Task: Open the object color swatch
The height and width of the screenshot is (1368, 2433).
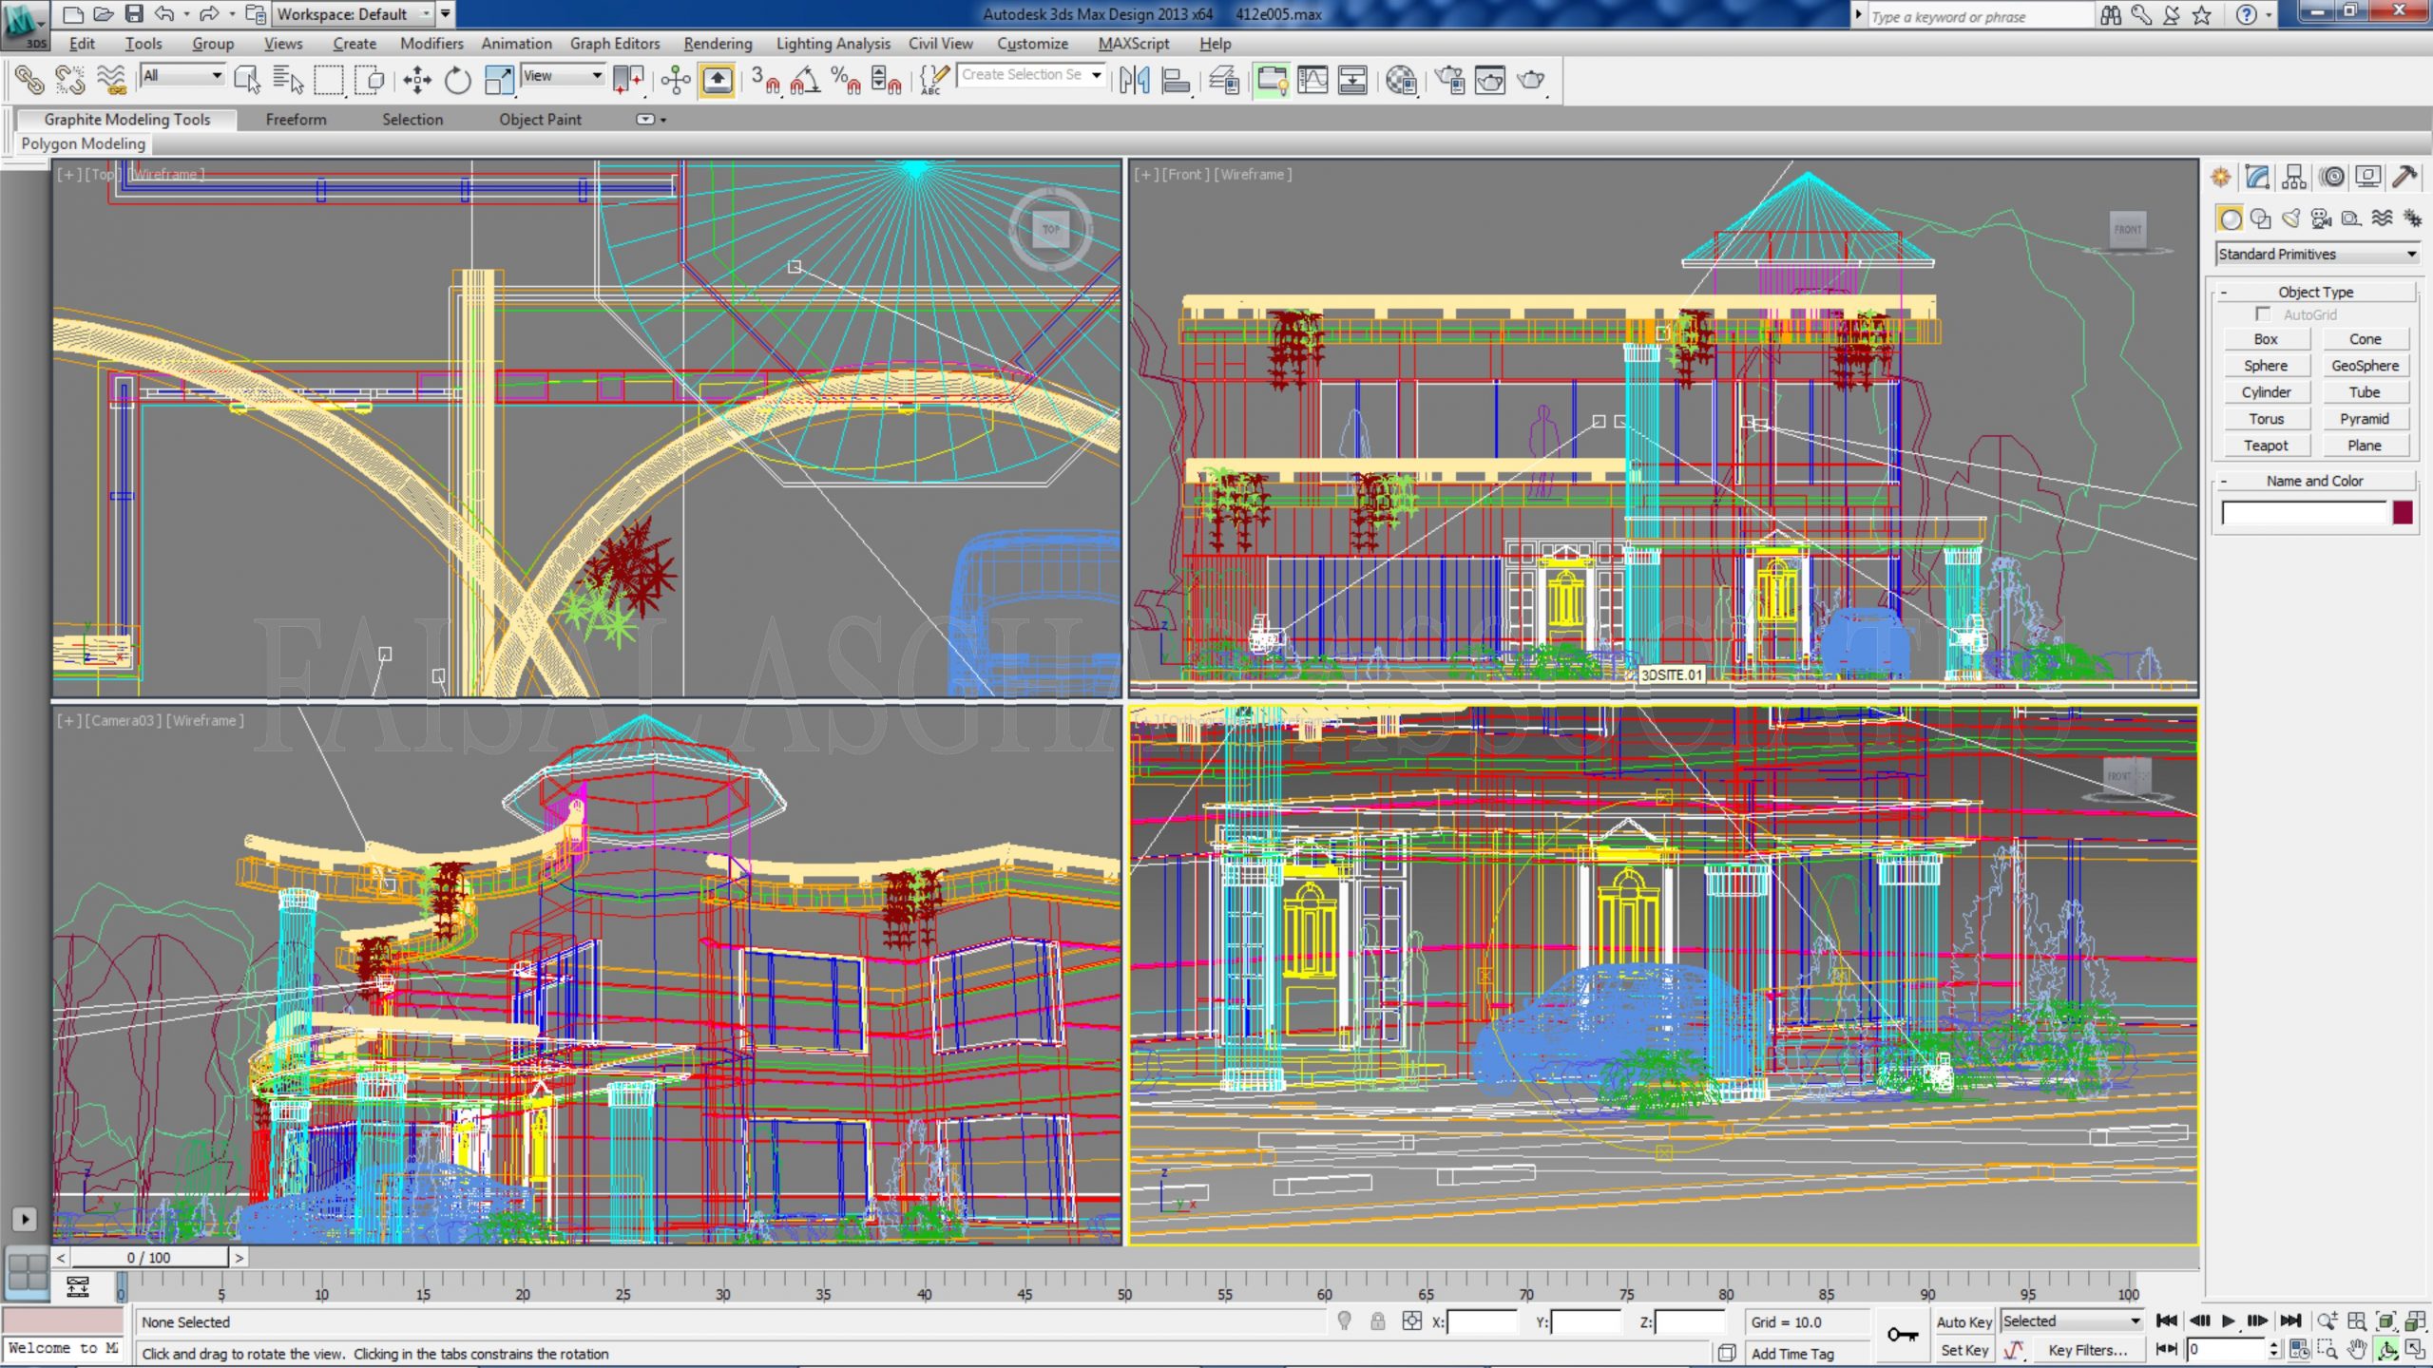Action: (2403, 513)
